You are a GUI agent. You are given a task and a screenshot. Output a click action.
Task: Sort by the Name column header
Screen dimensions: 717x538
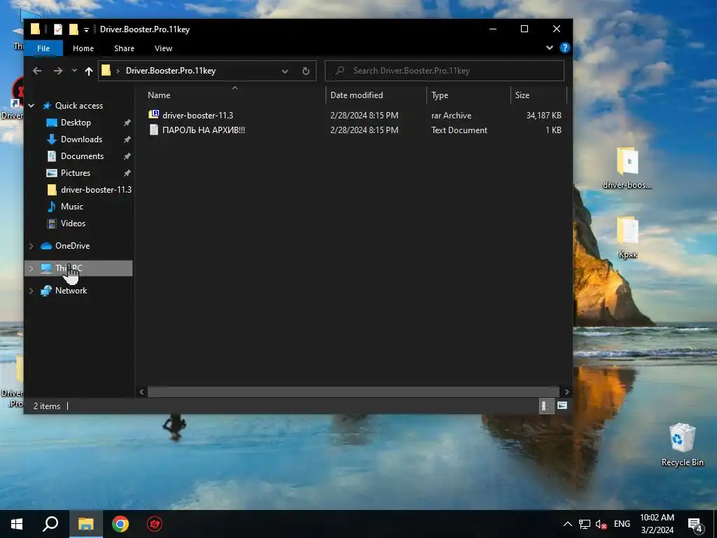tap(159, 95)
